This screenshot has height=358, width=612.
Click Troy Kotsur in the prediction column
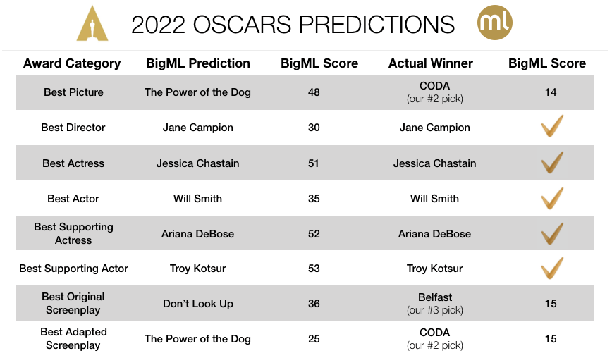point(198,268)
